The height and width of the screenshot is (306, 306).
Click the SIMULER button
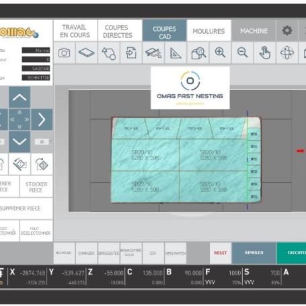(254, 253)
